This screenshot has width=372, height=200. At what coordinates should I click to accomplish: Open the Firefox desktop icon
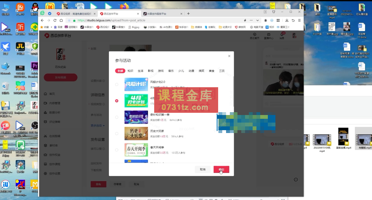pyautogui.click(x=124, y=6)
